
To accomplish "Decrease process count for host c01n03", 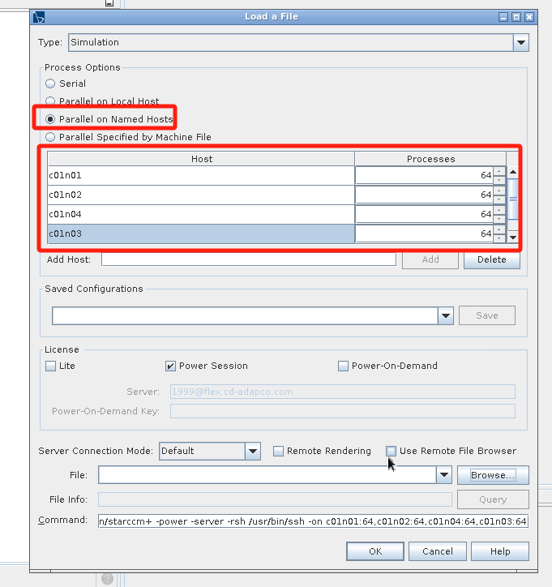I will (x=499, y=238).
